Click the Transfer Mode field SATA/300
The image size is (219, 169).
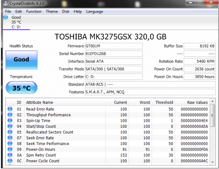(114, 69)
